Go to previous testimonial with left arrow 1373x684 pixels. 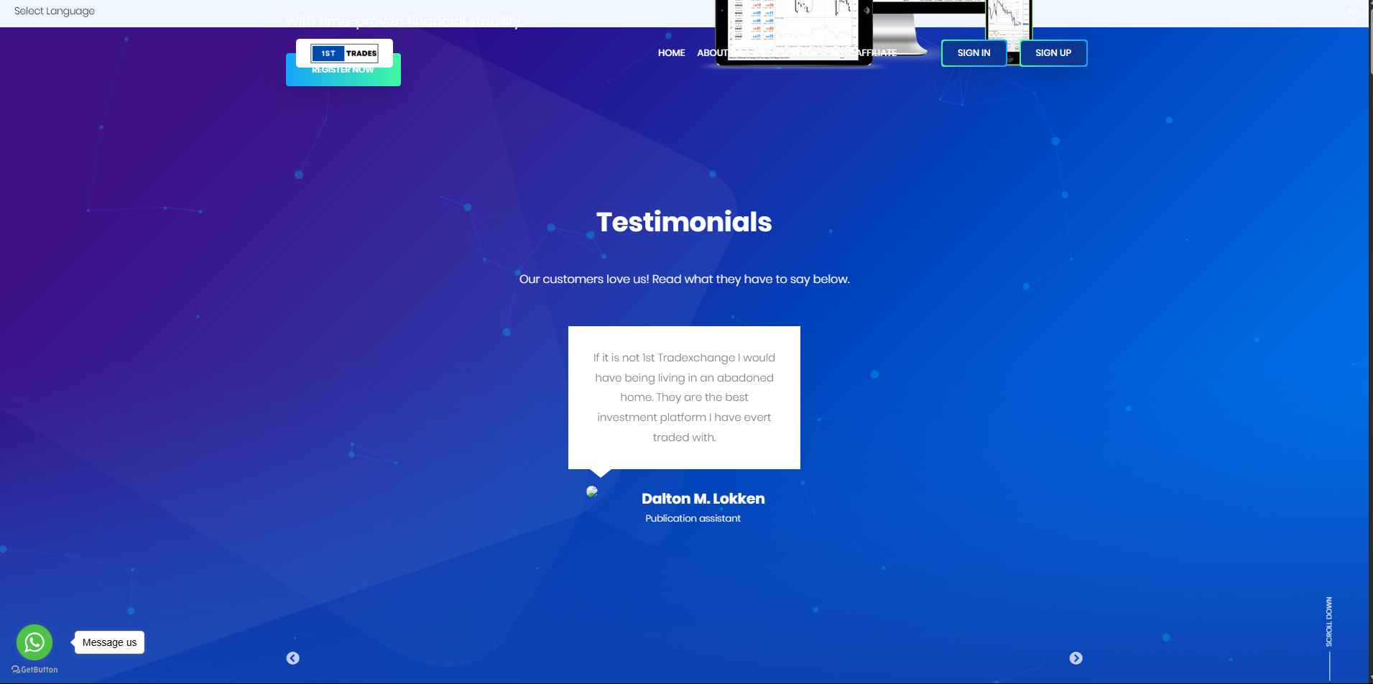coord(293,658)
